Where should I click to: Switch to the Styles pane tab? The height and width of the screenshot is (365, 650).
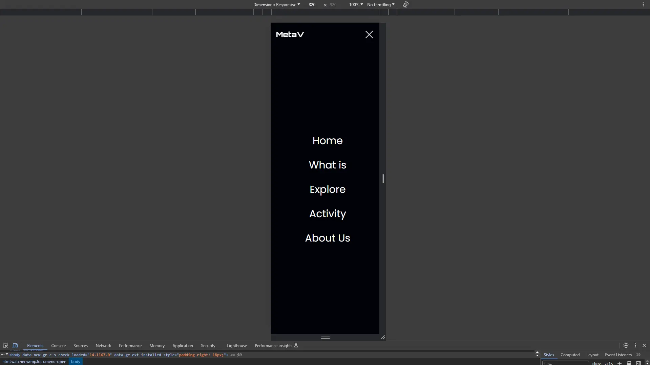pyautogui.click(x=549, y=355)
